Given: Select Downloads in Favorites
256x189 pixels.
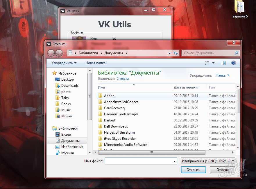Looking at the screenshot, I should [x=70, y=86].
